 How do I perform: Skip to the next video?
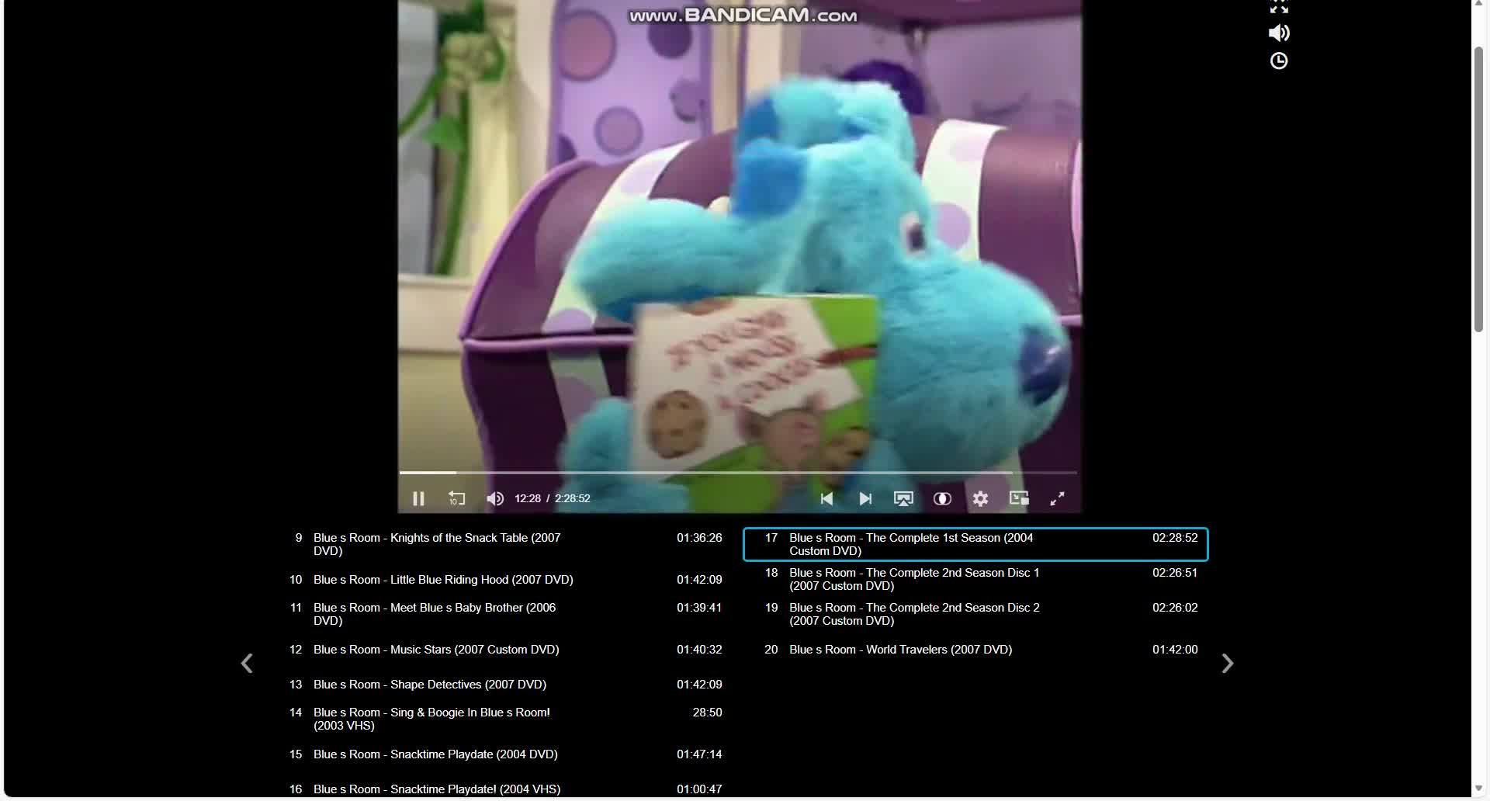[x=865, y=498]
